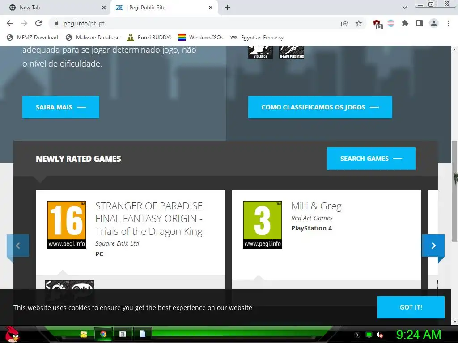Click the scrollbar down arrow
Viewport: 458px width, 343px height.
454,322
